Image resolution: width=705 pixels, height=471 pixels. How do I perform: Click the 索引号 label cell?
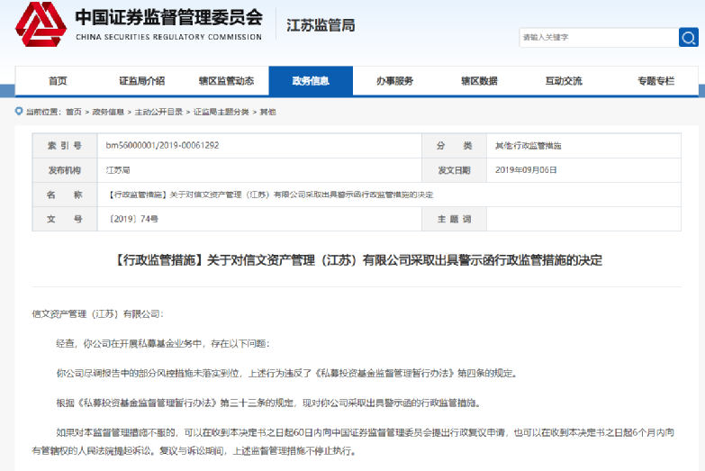click(x=65, y=145)
